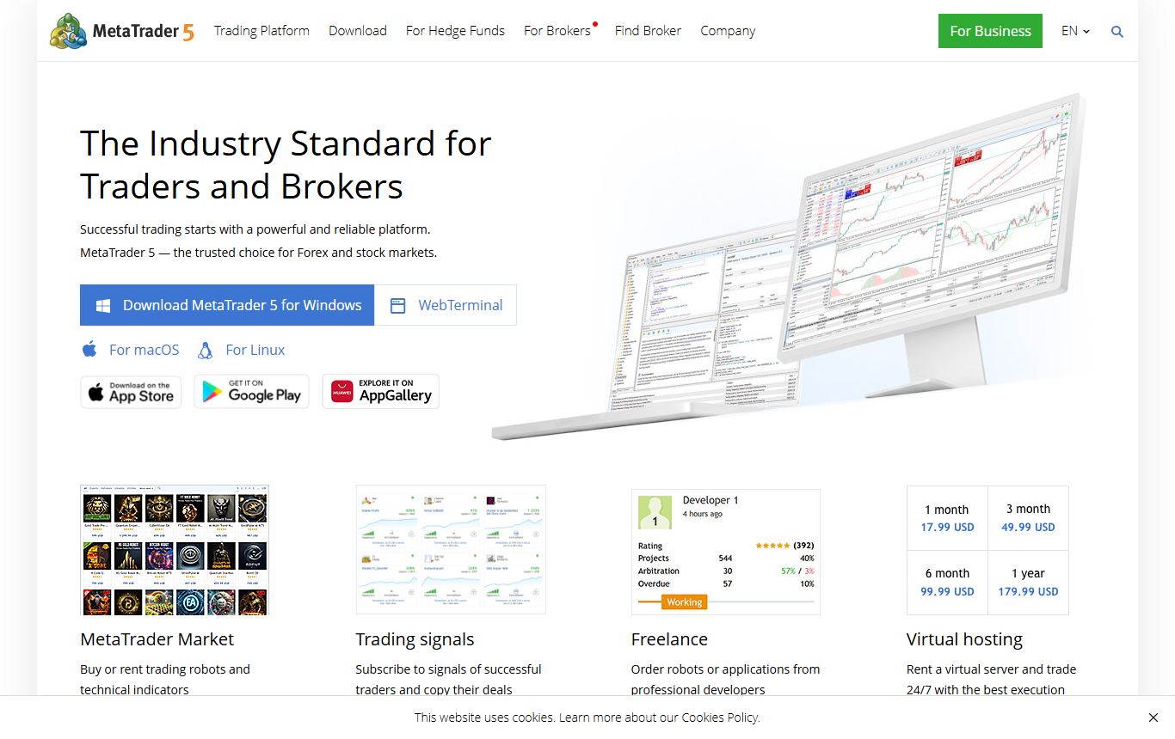Select Find Broker in navigation
1175x739 pixels.
click(648, 31)
